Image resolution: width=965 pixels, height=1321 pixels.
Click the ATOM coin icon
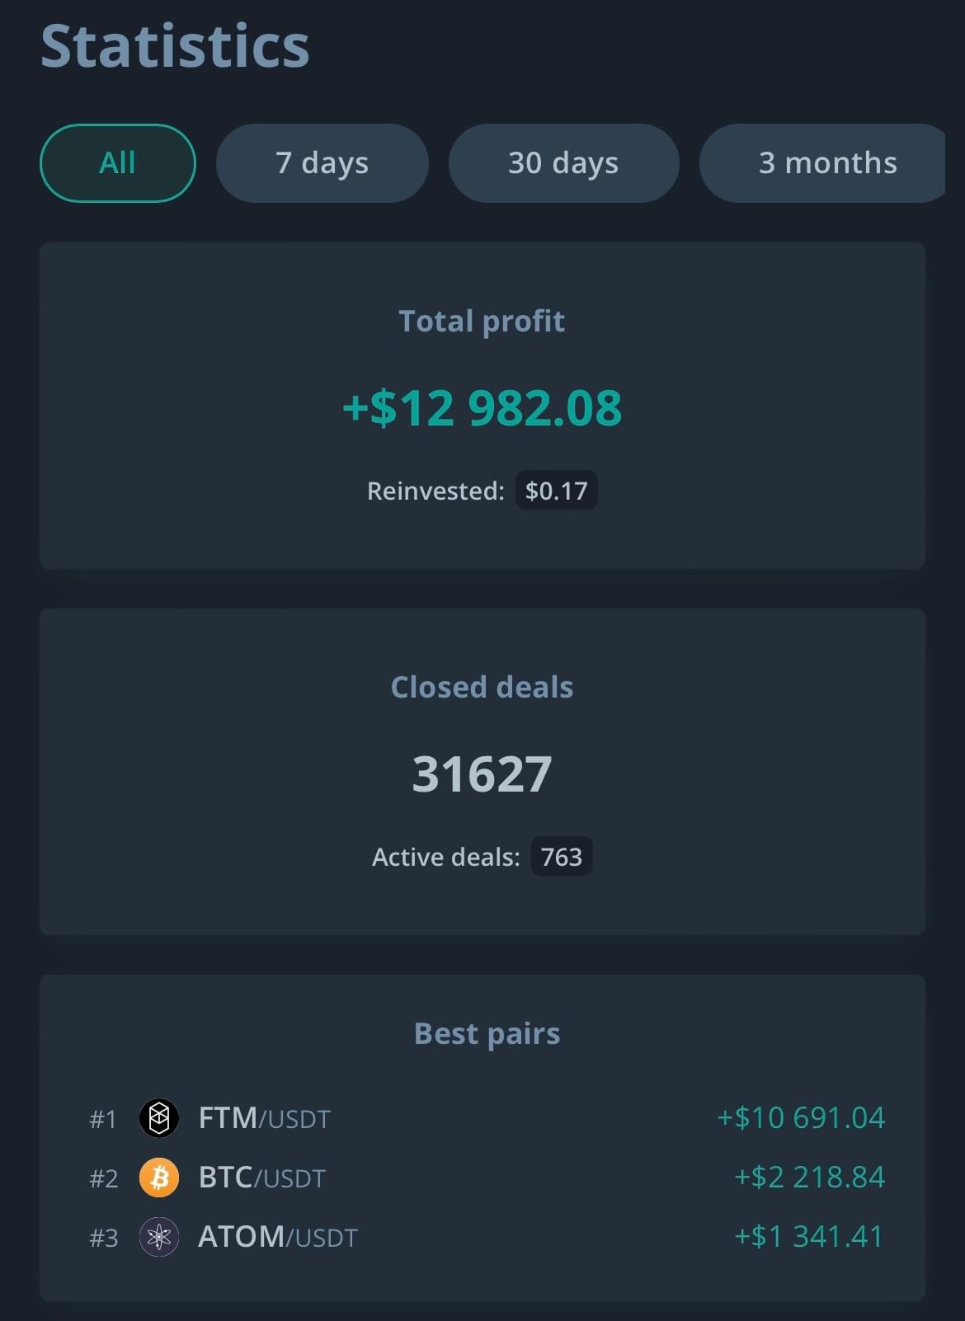tap(159, 1237)
